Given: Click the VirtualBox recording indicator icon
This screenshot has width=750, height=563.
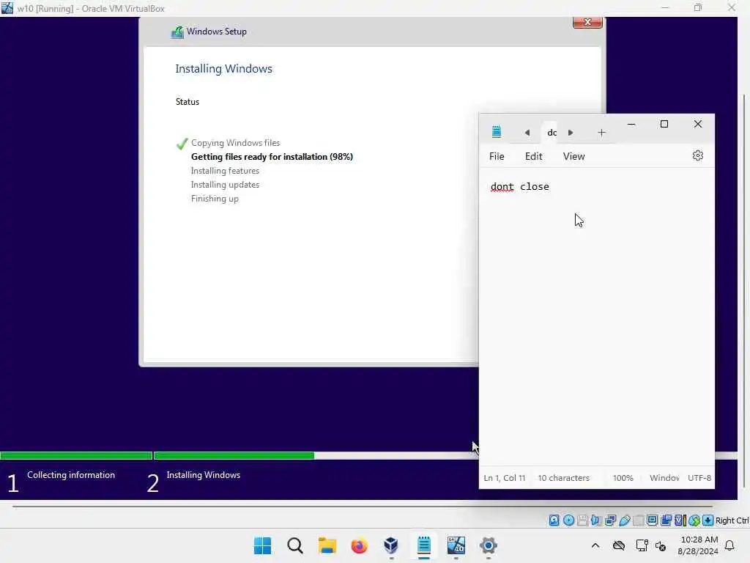Looking at the screenshot, I should click(x=666, y=520).
